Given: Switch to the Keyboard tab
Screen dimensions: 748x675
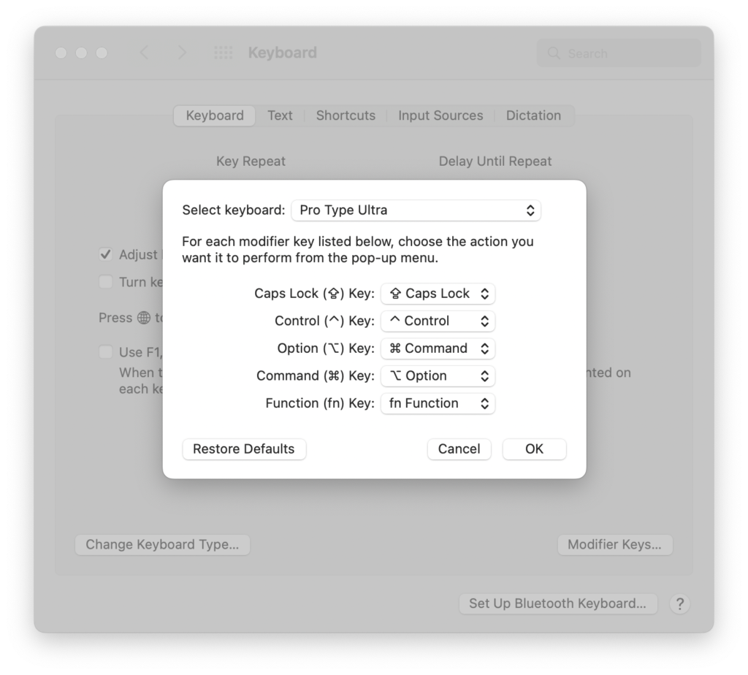Looking at the screenshot, I should coord(215,115).
